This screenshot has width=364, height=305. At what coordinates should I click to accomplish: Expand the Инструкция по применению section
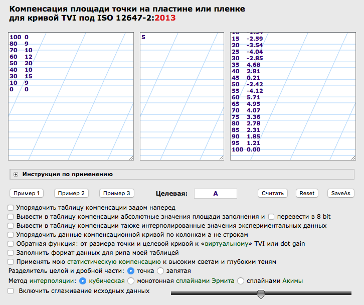16,175
